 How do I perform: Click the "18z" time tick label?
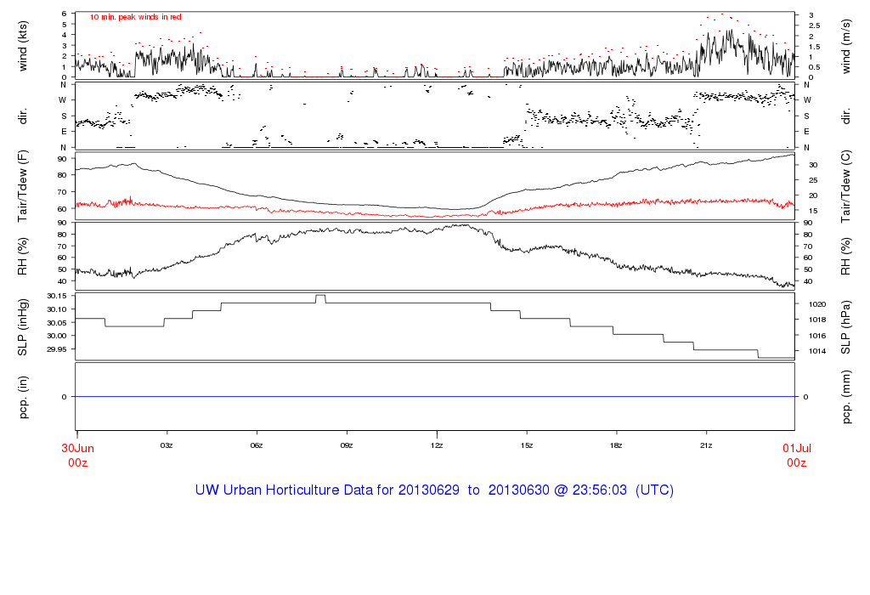coord(616,445)
